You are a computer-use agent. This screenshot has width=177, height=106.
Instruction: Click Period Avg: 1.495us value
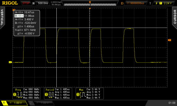[62, 92]
